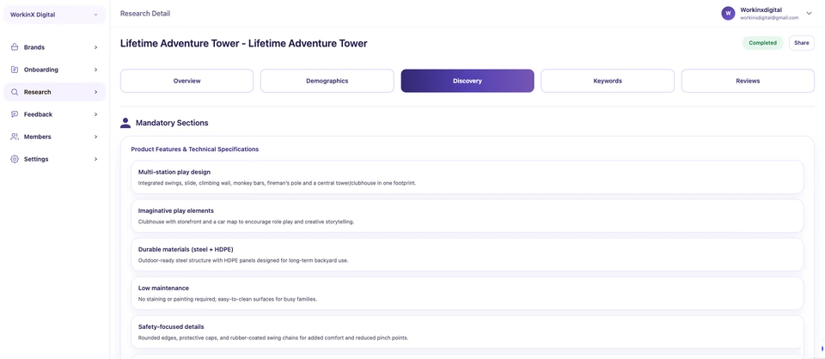Open Members in the sidebar
Viewport: 825px width, 359px height.
click(x=55, y=137)
